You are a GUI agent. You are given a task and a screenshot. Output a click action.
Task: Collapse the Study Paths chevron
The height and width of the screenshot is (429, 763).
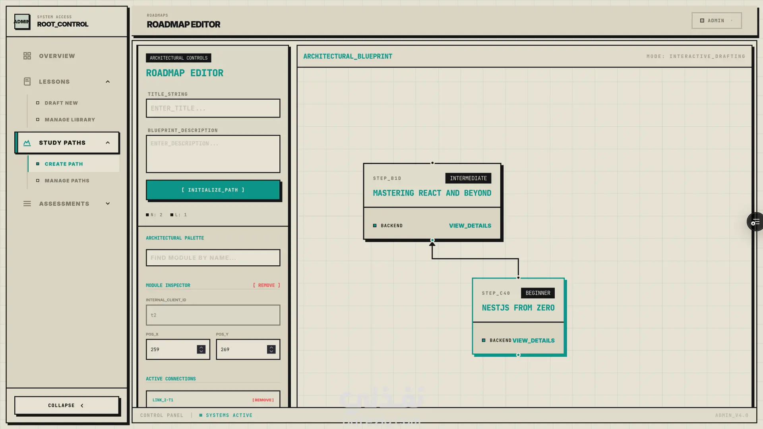[108, 143]
